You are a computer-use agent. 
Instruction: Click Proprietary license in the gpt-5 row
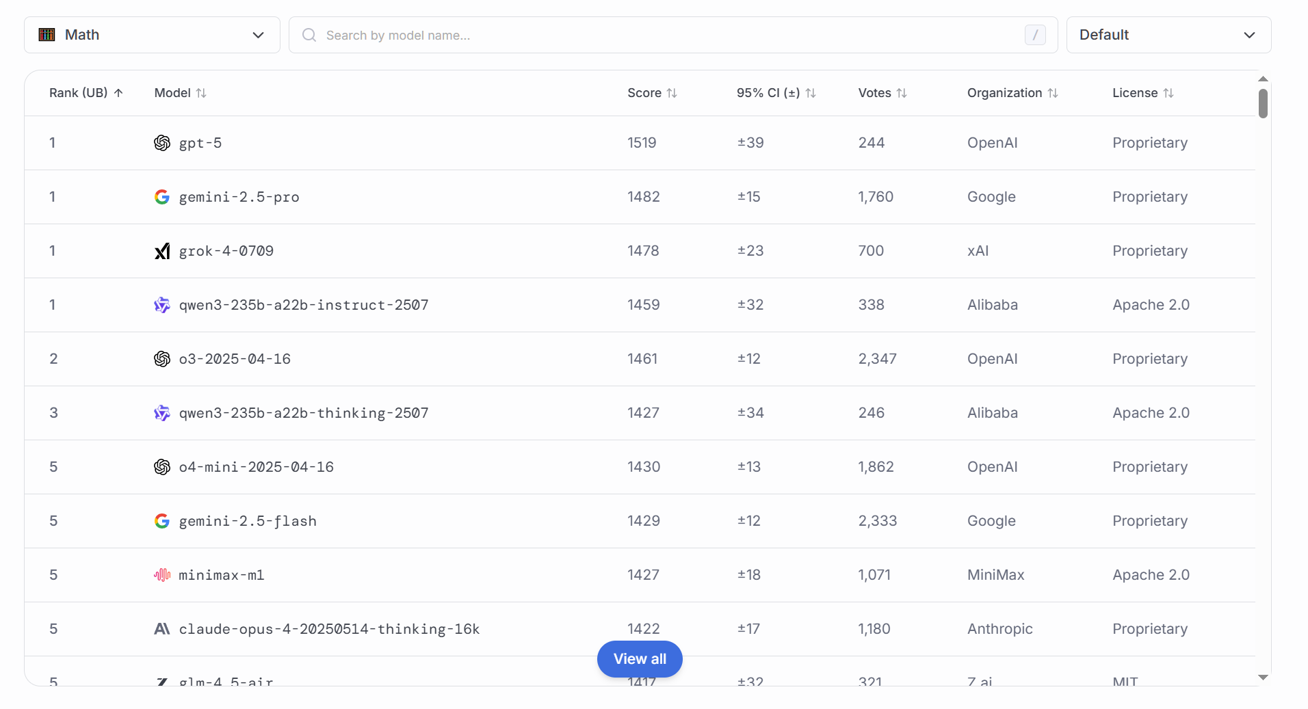1150,143
